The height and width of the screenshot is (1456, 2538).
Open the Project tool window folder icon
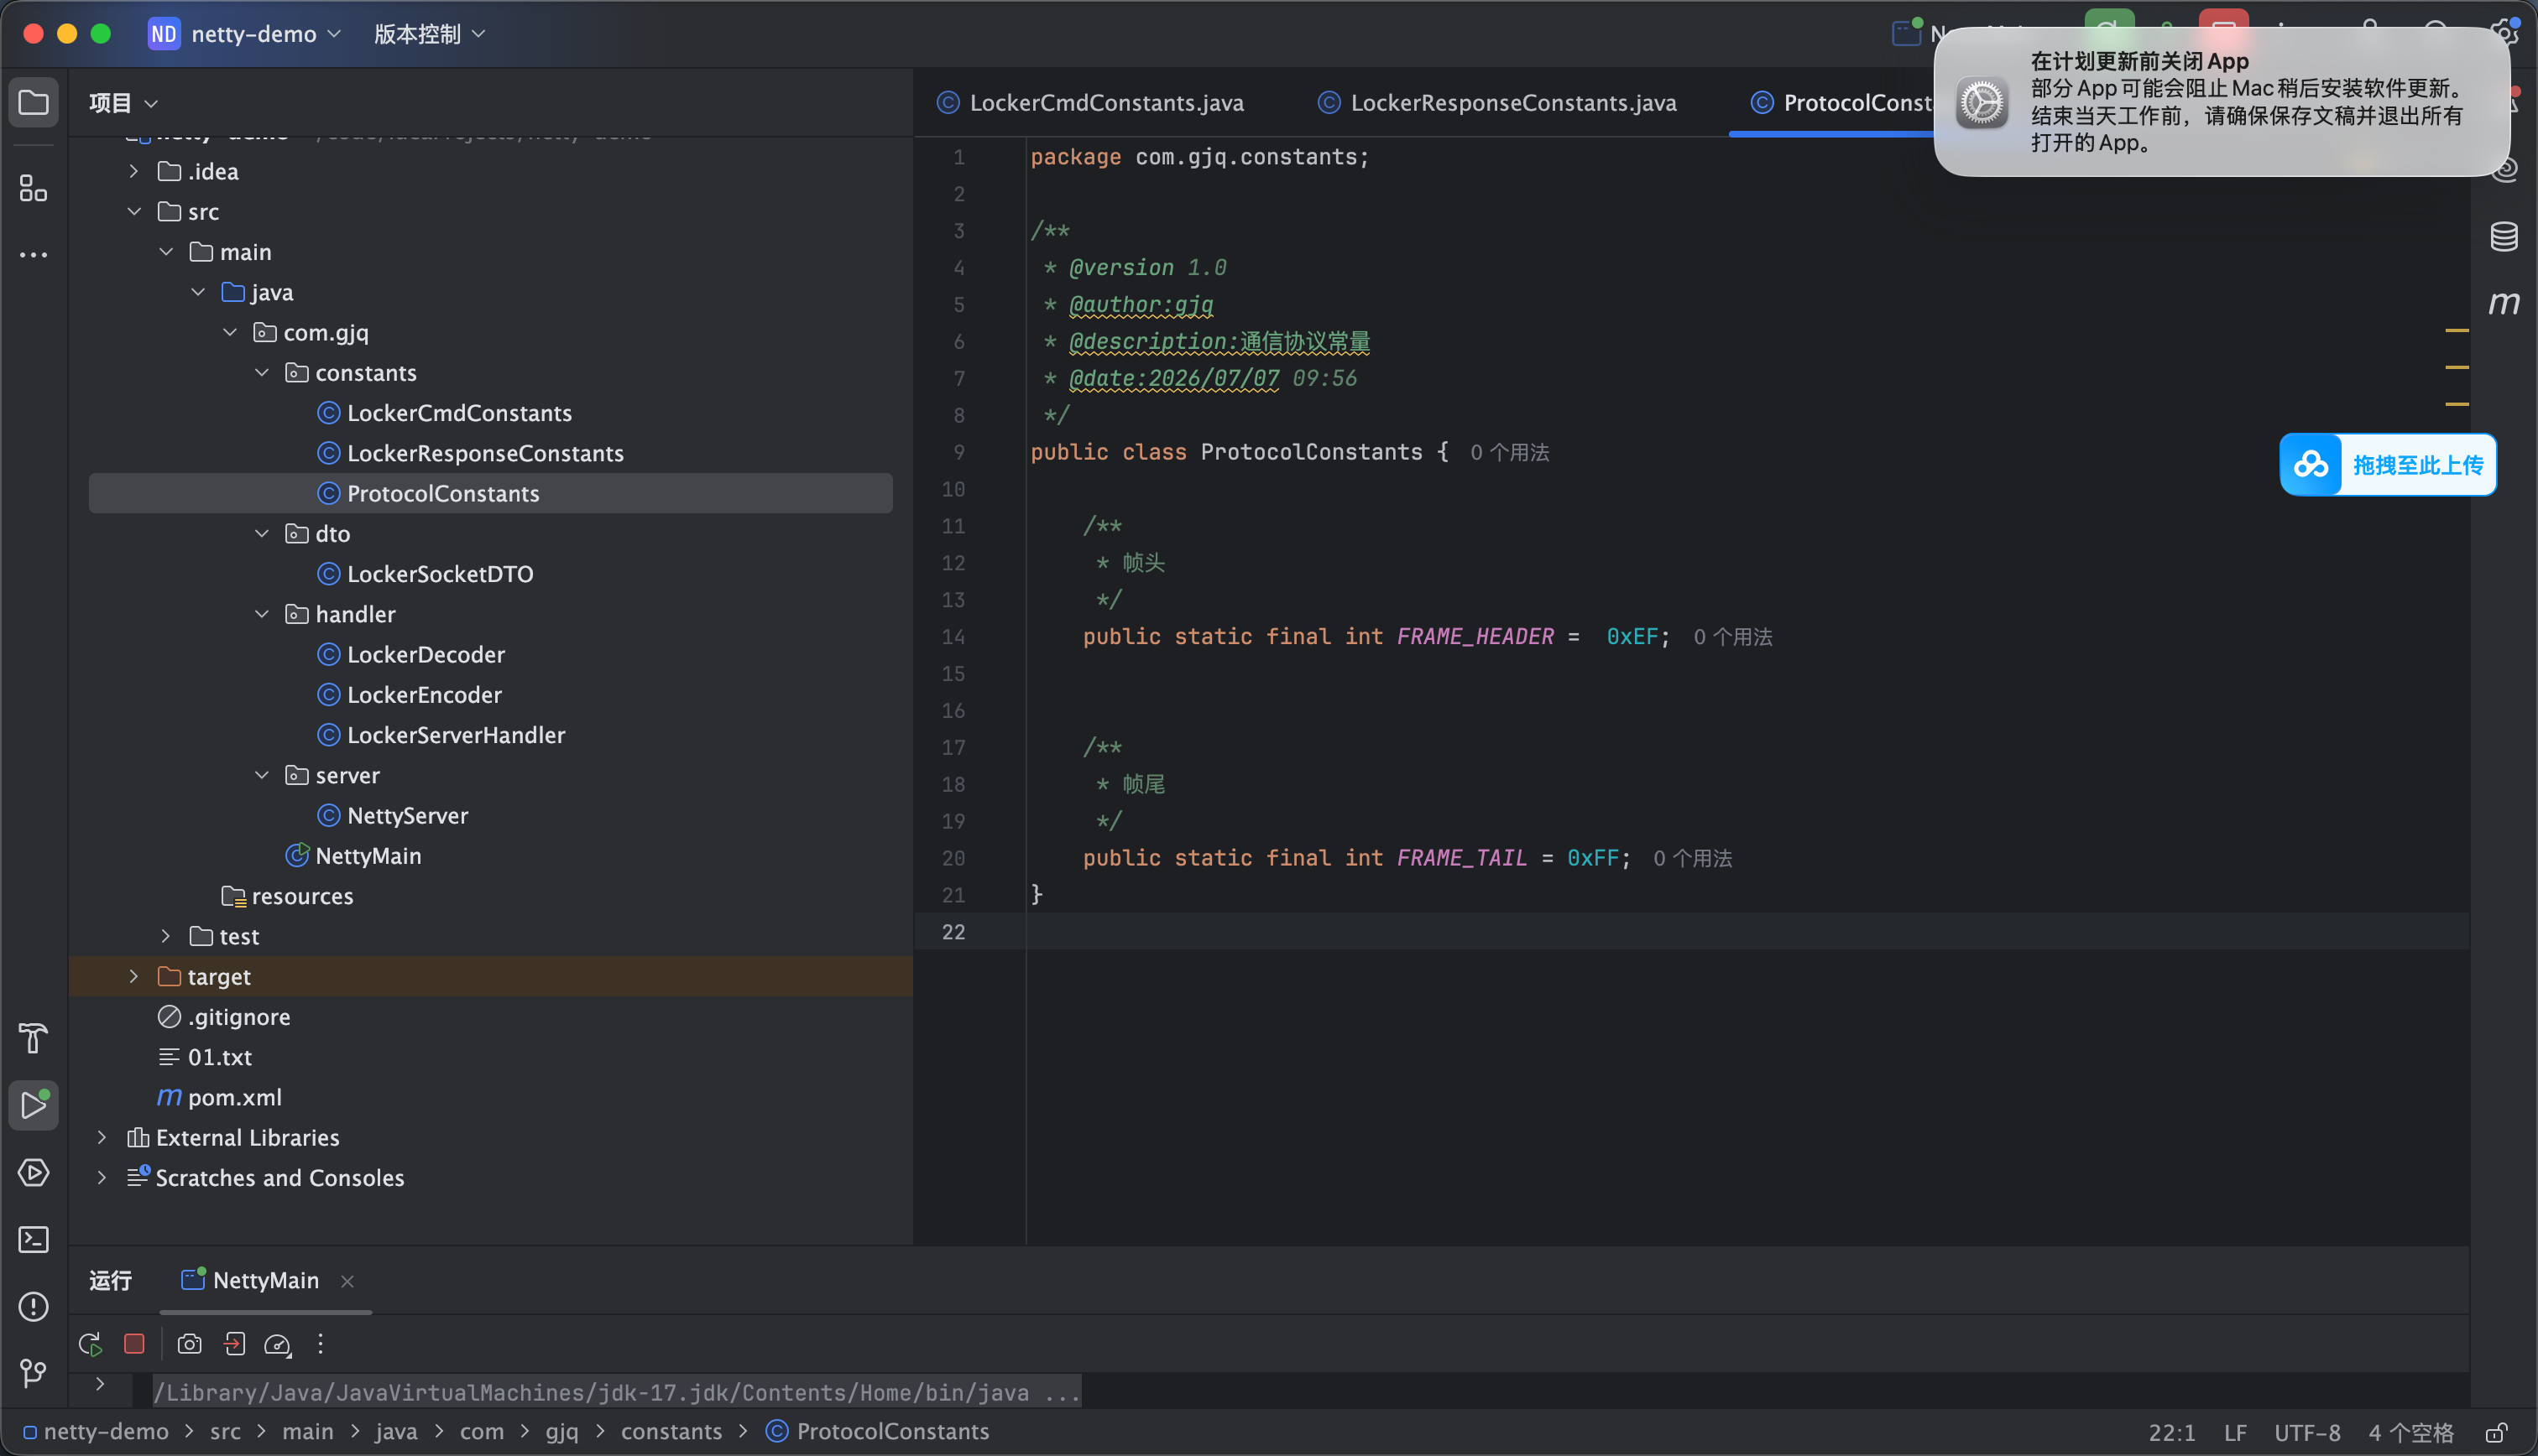click(34, 102)
